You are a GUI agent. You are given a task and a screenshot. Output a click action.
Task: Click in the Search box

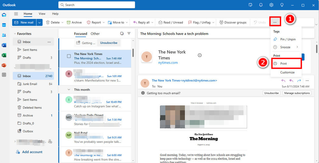pyautogui.click(x=97, y=5)
